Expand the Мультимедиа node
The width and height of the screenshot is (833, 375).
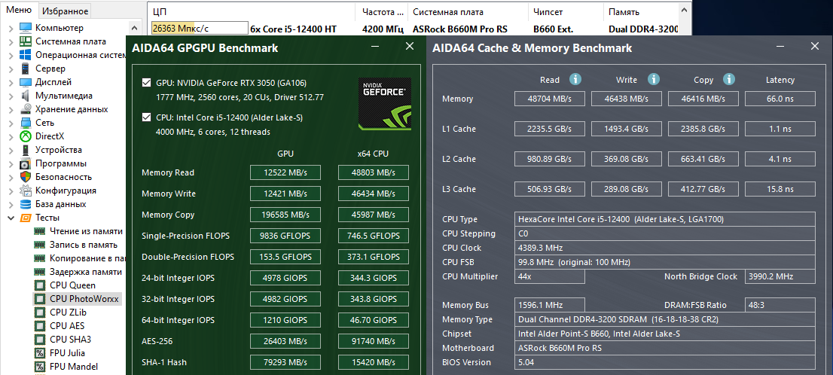(x=11, y=96)
